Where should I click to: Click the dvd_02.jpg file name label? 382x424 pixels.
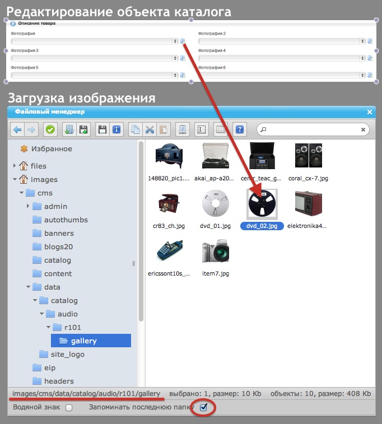click(x=262, y=226)
